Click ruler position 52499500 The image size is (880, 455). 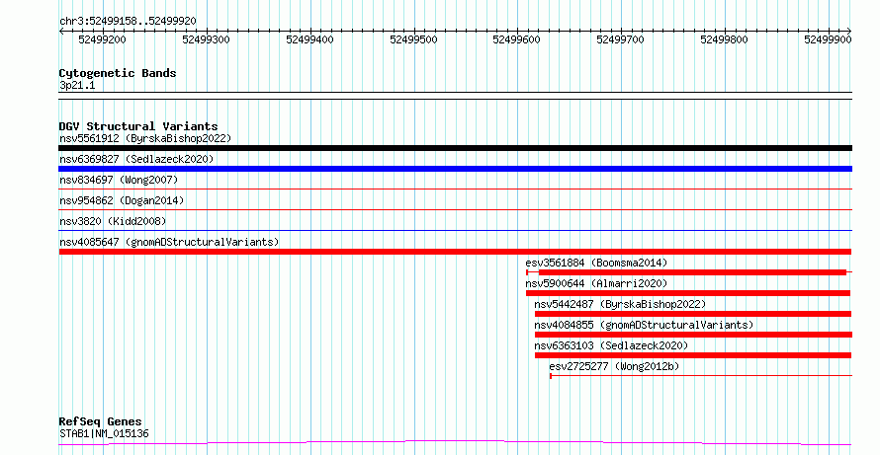pyautogui.click(x=413, y=39)
